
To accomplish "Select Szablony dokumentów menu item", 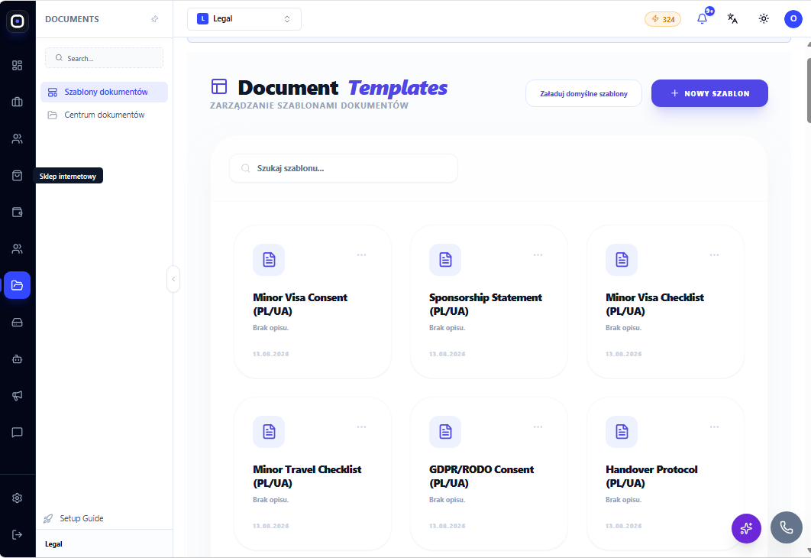I will 104,92.
